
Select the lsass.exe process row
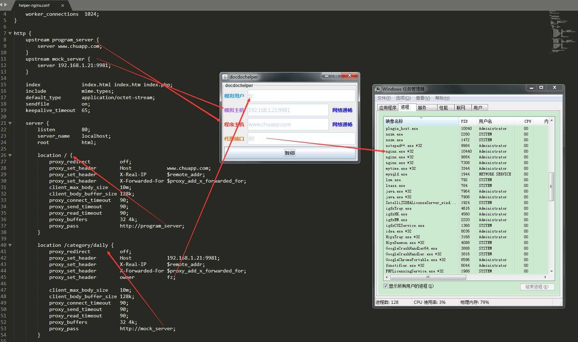tap(466, 185)
